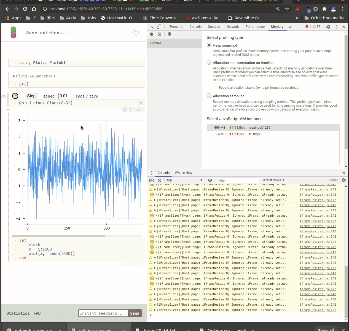Click the inspect element picker icon
The height and width of the screenshot is (331, 349).
tap(152, 27)
